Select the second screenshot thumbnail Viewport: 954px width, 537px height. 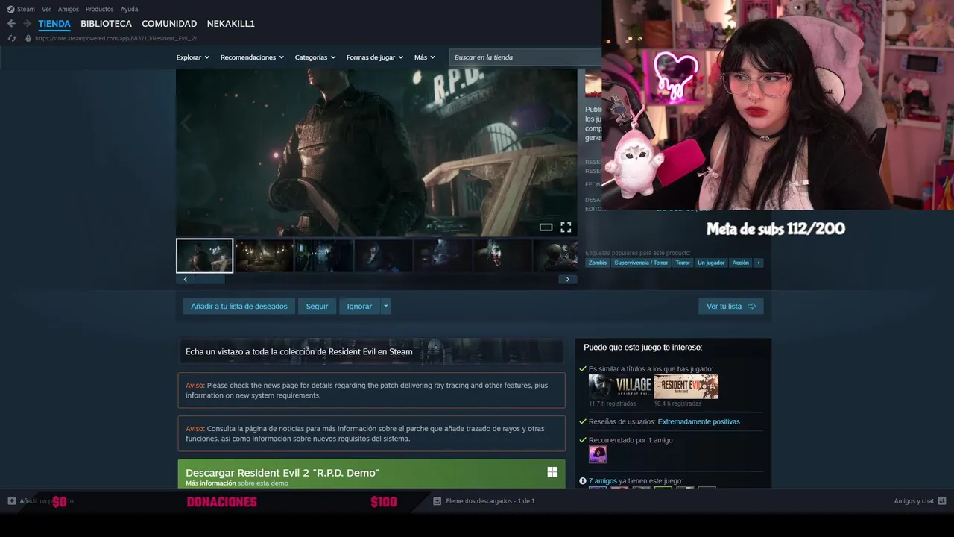(x=264, y=256)
